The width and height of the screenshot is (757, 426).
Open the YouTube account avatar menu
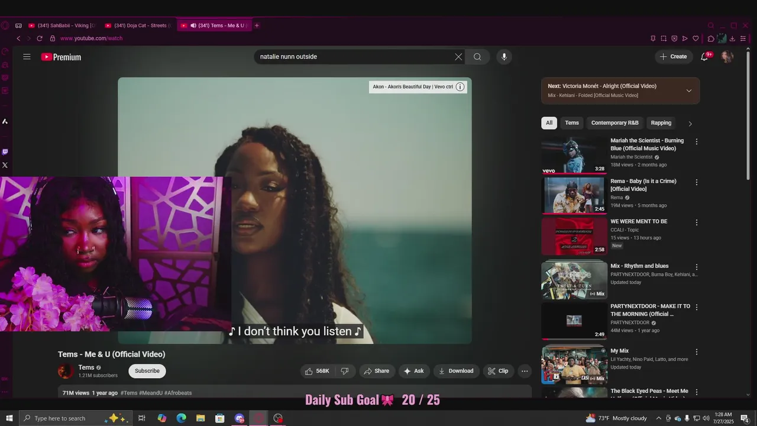727,57
